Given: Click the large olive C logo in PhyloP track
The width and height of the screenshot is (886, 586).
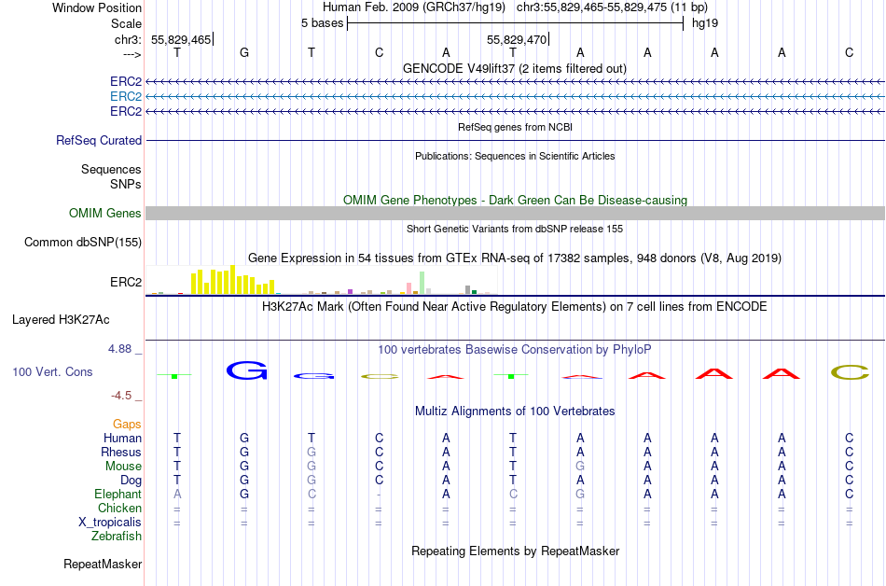Looking at the screenshot, I should click(x=850, y=372).
